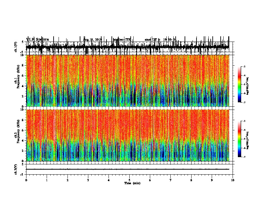
Task: Click the 'ch.1(V)' axis label
Action: tap(16, 47)
